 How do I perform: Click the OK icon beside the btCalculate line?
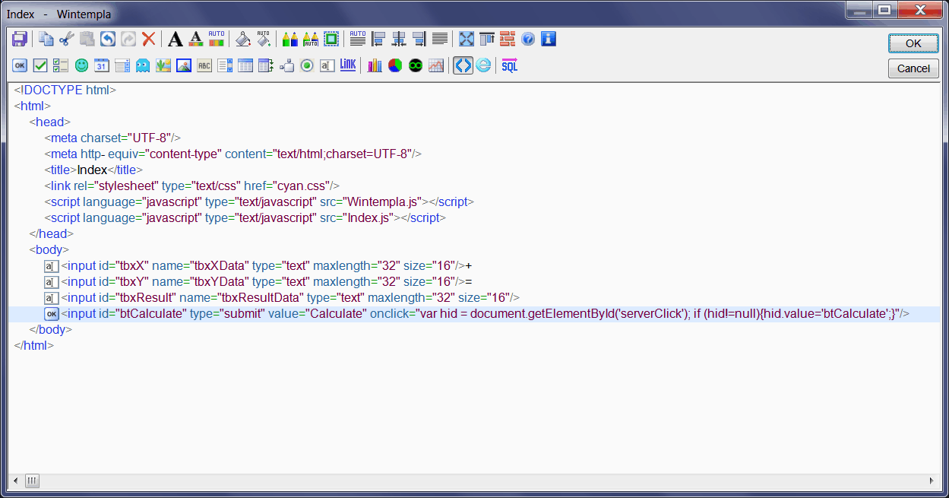52,314
